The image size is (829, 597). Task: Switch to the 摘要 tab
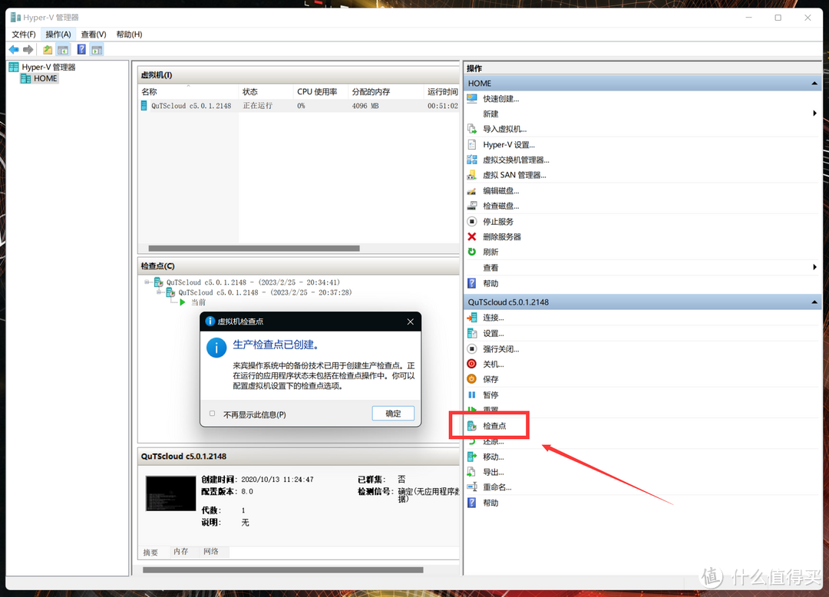150,552
